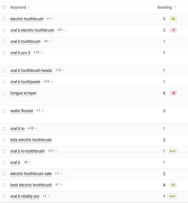Viewport: 188px width, 203px height.
Task: Sort by the Ranking column header
Action: click(165, 8)
